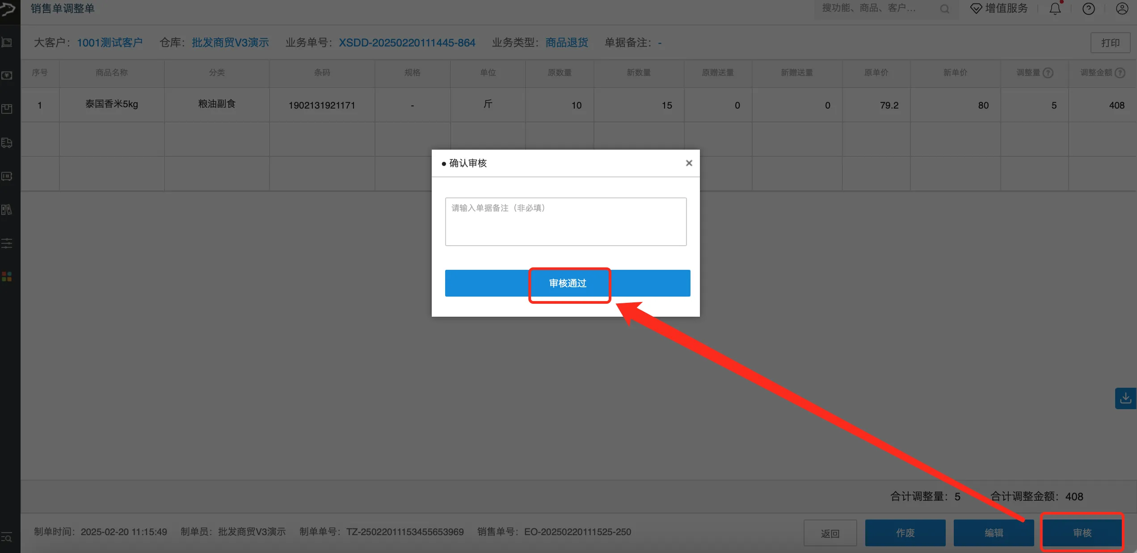The image size is (1137, 553).
Task: Click the help icon beside 调整量 header
Action: coord(1048,73)
